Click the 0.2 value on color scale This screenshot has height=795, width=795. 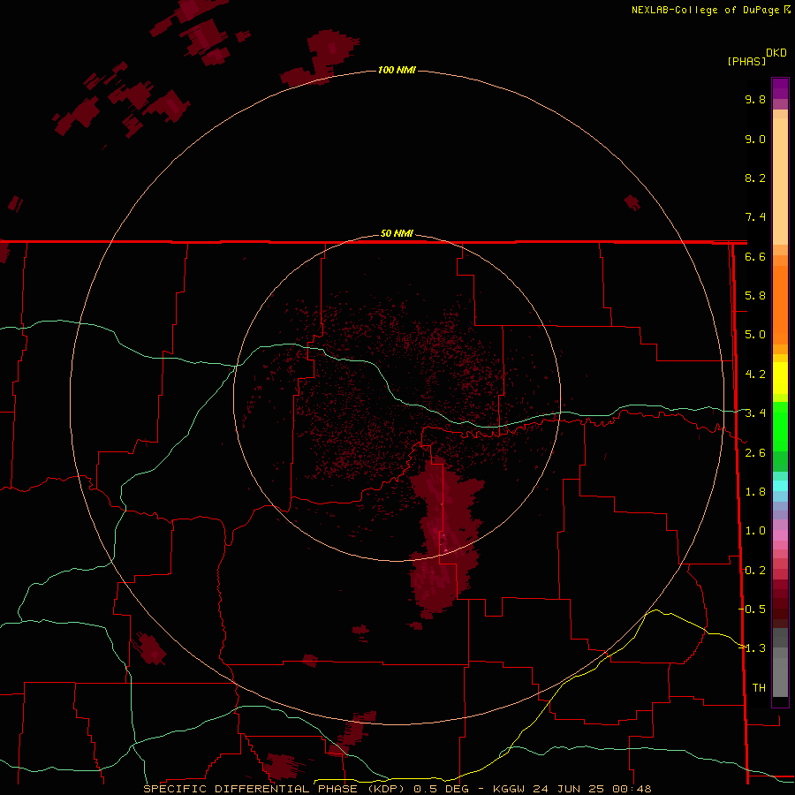point(755,571)
